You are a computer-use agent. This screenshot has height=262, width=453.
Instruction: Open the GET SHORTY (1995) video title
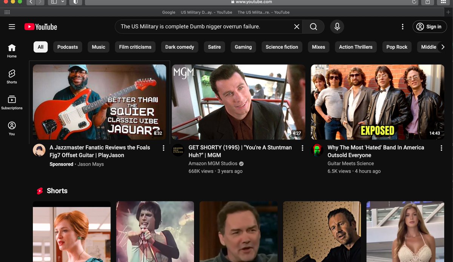coord(240,151)
